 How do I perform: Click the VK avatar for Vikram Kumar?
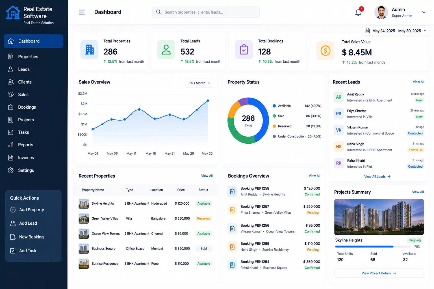338,130
